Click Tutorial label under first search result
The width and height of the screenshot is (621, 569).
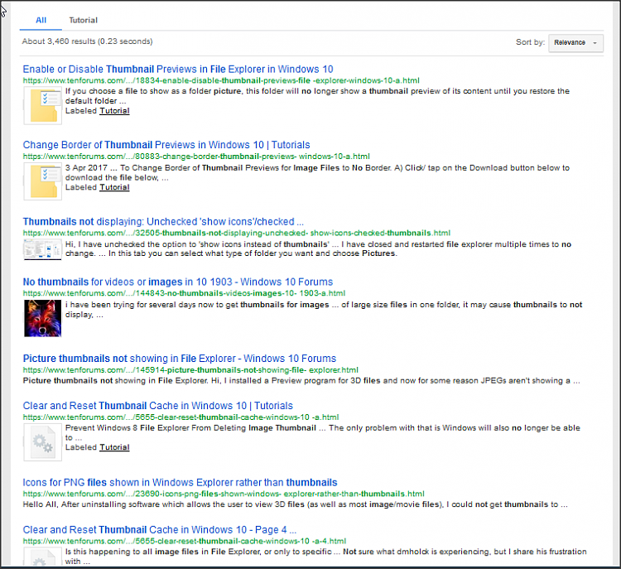tap(114, 110)
